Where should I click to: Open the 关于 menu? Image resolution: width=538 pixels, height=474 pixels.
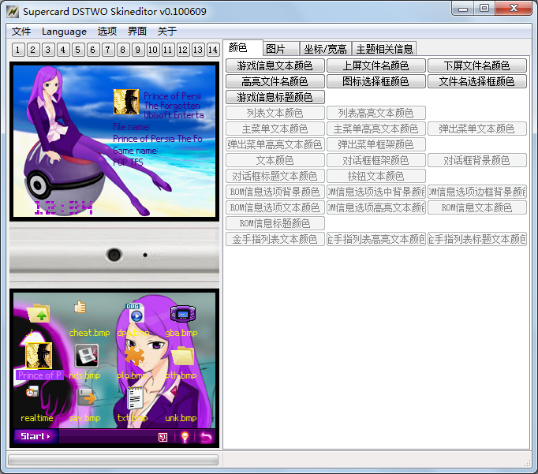point(167,32)
